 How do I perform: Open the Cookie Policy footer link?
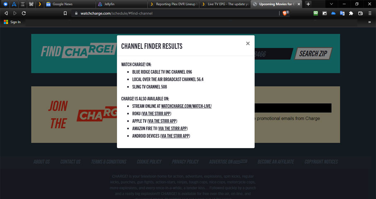(x=149, y=162)
